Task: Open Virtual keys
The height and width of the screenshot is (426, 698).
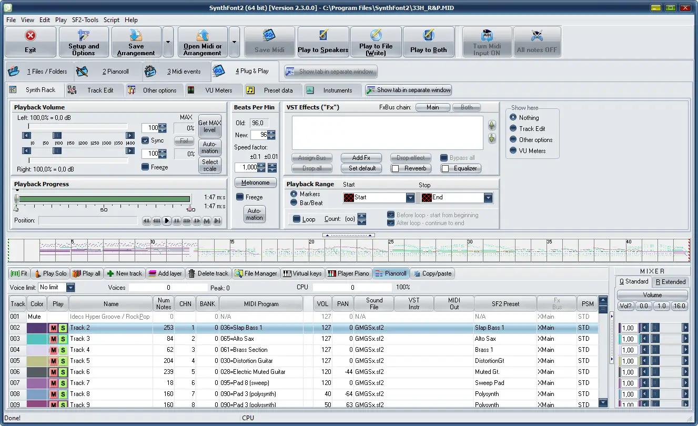Action: tap(302, 273)
